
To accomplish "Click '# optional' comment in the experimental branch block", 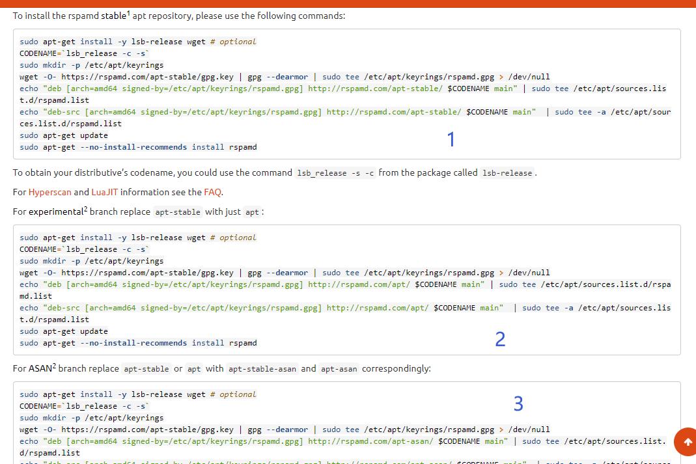I will 233,238.
